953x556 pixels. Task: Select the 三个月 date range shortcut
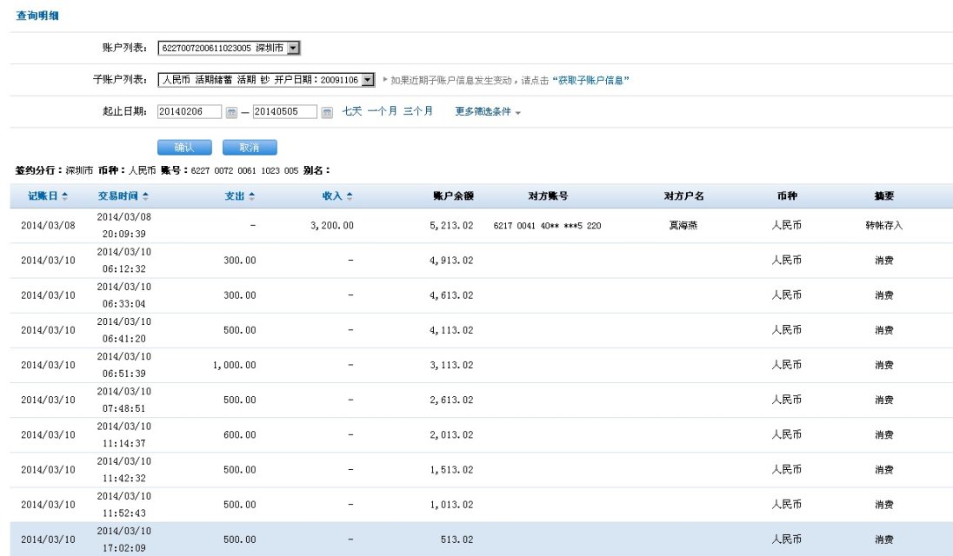tap(417, 111)
